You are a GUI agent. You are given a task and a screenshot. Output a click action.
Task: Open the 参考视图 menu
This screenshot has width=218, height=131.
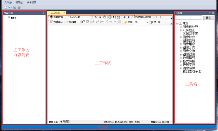[x=31, y=2]
